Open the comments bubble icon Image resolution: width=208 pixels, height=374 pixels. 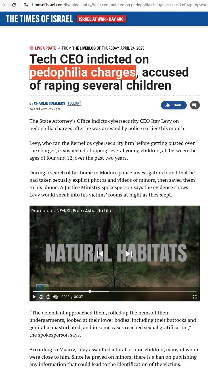coord(195,105)
